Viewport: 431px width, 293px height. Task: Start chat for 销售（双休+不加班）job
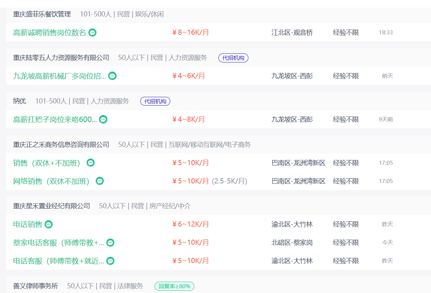(x=91, y=163)
